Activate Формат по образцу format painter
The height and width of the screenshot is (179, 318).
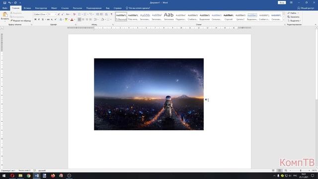click(x=21, y=21)
